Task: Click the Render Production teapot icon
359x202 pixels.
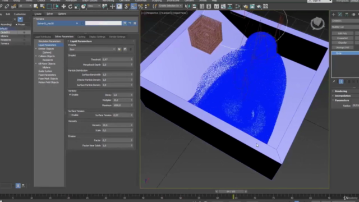Action: click(x=259, y=6)
